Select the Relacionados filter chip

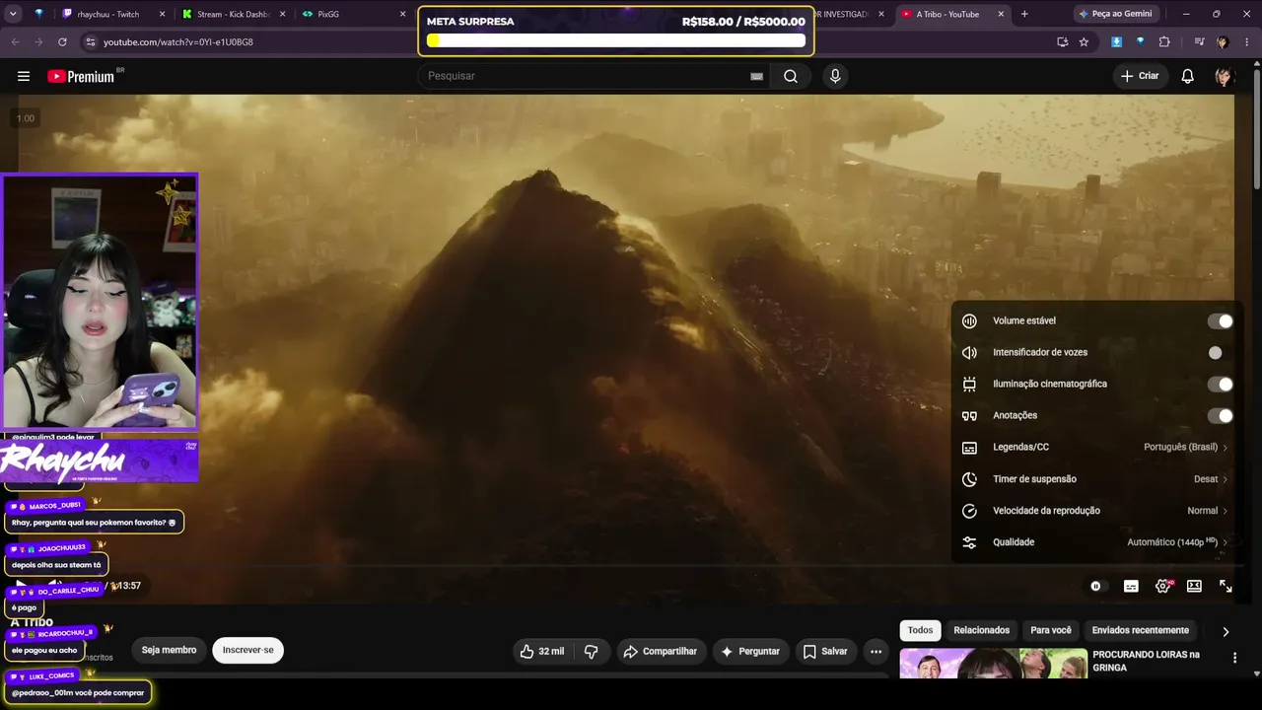click(982, 631)
